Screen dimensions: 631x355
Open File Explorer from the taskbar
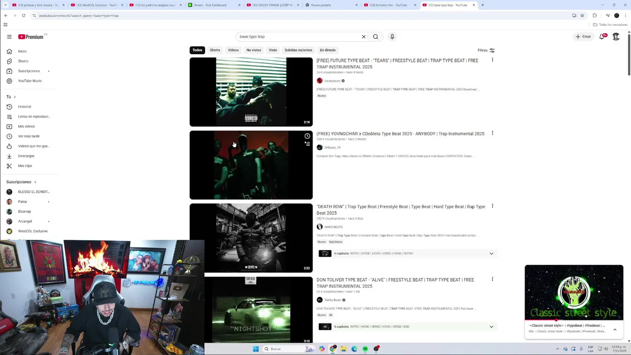pos(344,349)
